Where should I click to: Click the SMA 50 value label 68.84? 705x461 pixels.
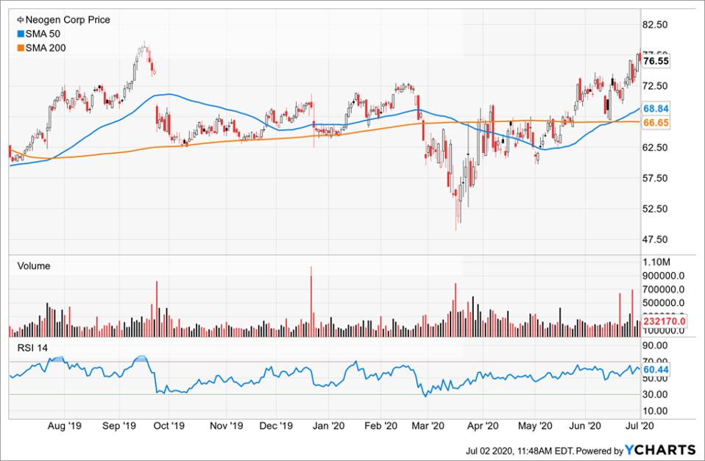click(656, 109)
